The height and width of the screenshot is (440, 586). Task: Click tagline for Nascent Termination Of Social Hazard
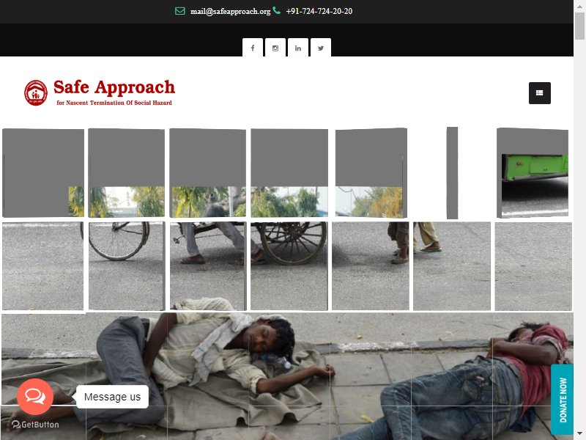coord(114,103)
